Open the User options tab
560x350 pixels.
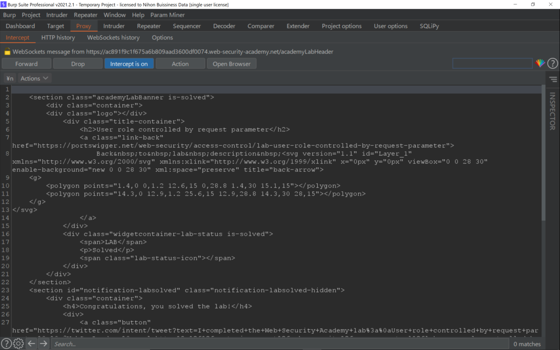(391, 26)
